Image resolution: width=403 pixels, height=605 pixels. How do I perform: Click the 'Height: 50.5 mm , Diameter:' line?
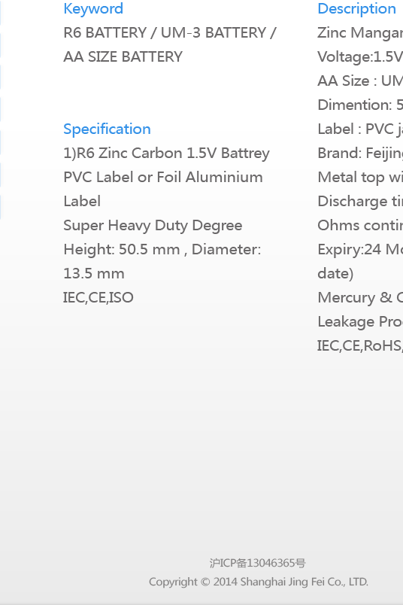click(162, 250)
